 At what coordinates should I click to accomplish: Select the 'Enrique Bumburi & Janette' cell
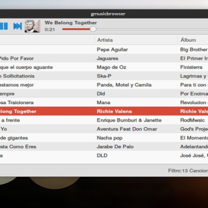129,120
